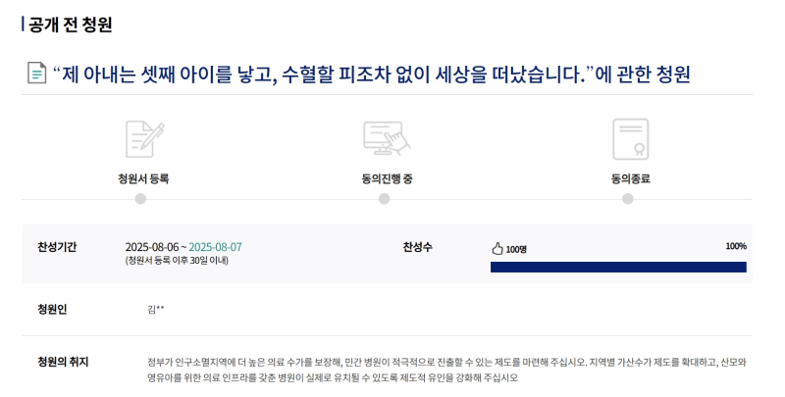This screenshot has height=397, width=785.
Task: Select the 동의종료 step dot
Action: click(628, 199)
